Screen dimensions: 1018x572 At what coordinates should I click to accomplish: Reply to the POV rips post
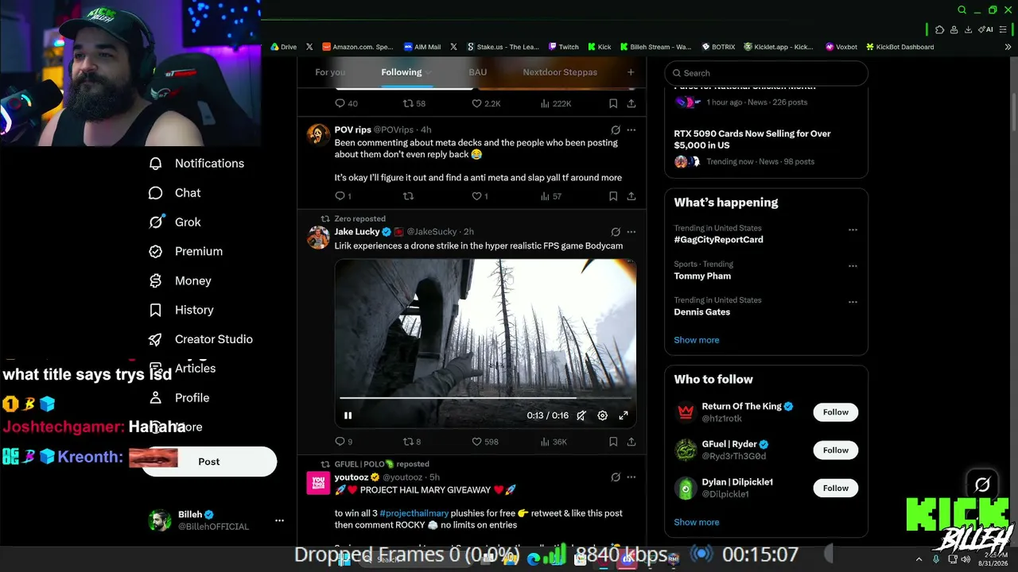340,196
